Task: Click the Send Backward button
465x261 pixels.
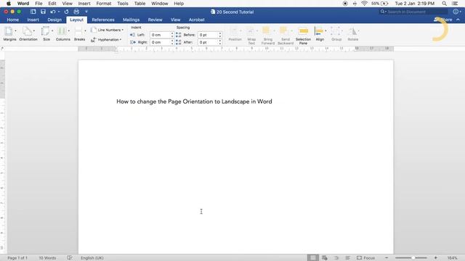Action: click(286, 36)
